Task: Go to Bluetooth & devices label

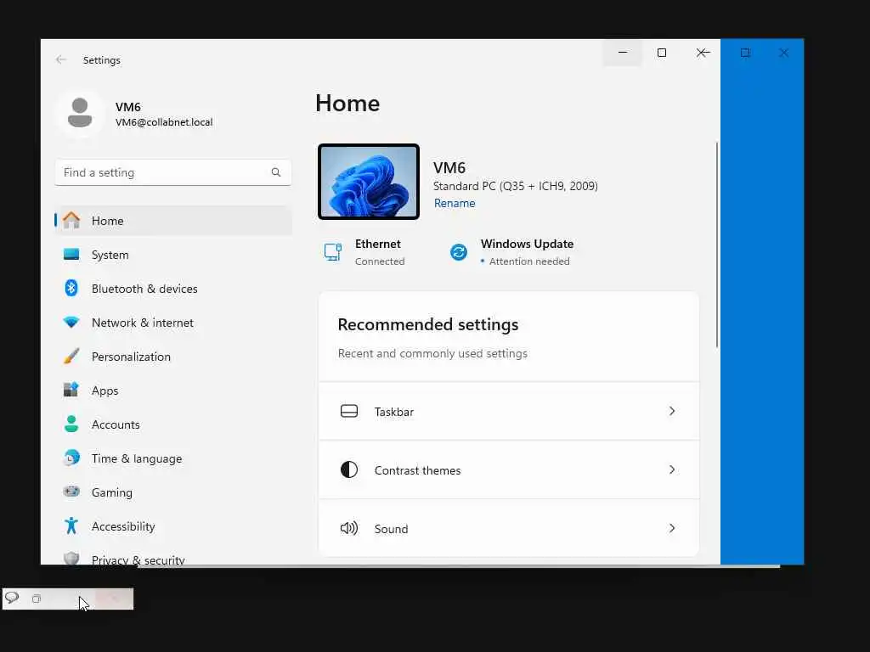Action: pos(144,289)
